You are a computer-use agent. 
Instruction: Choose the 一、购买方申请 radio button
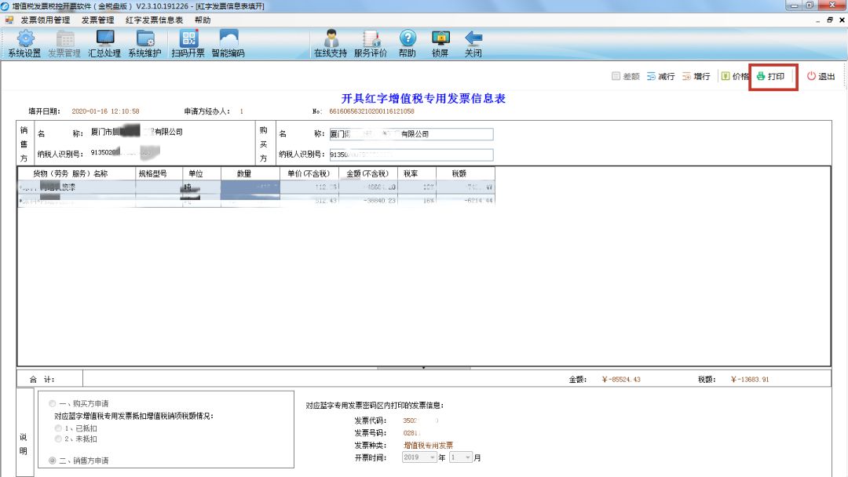point(51,402)
